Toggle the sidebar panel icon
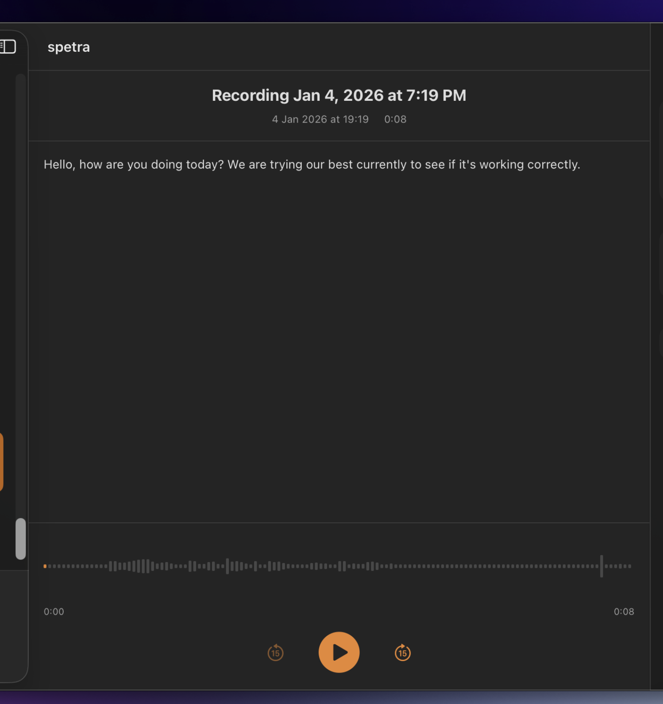 coord(8,46)
